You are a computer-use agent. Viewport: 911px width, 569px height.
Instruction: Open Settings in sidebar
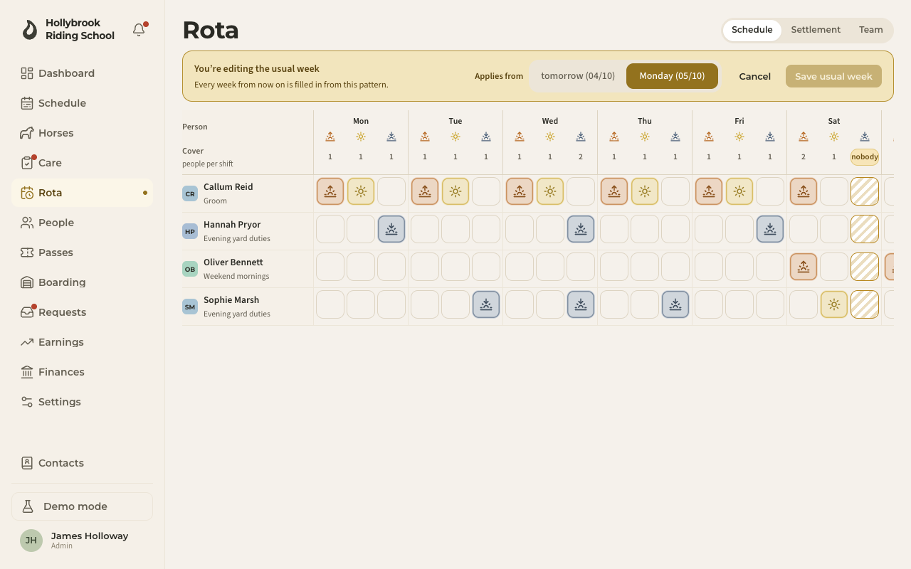point(82,402)
